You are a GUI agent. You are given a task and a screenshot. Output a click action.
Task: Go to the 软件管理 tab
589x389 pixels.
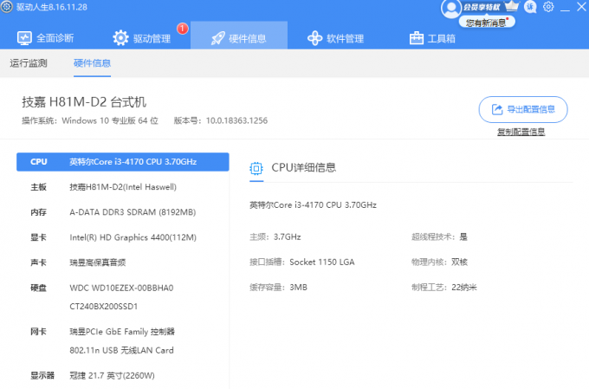tap(335, 38)
